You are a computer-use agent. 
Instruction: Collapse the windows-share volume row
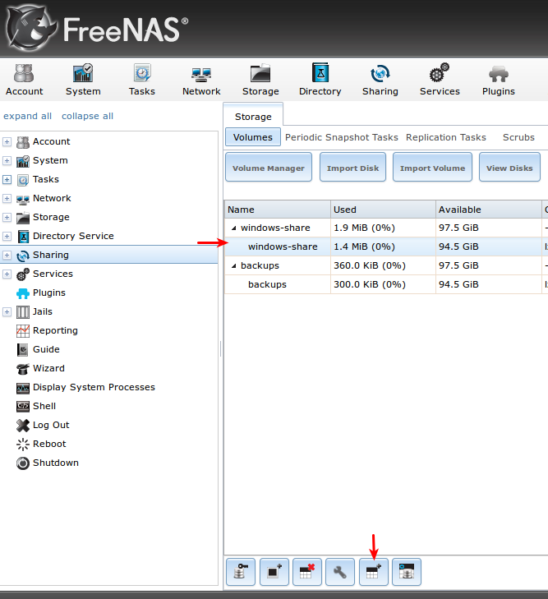[x=233, y=228]
